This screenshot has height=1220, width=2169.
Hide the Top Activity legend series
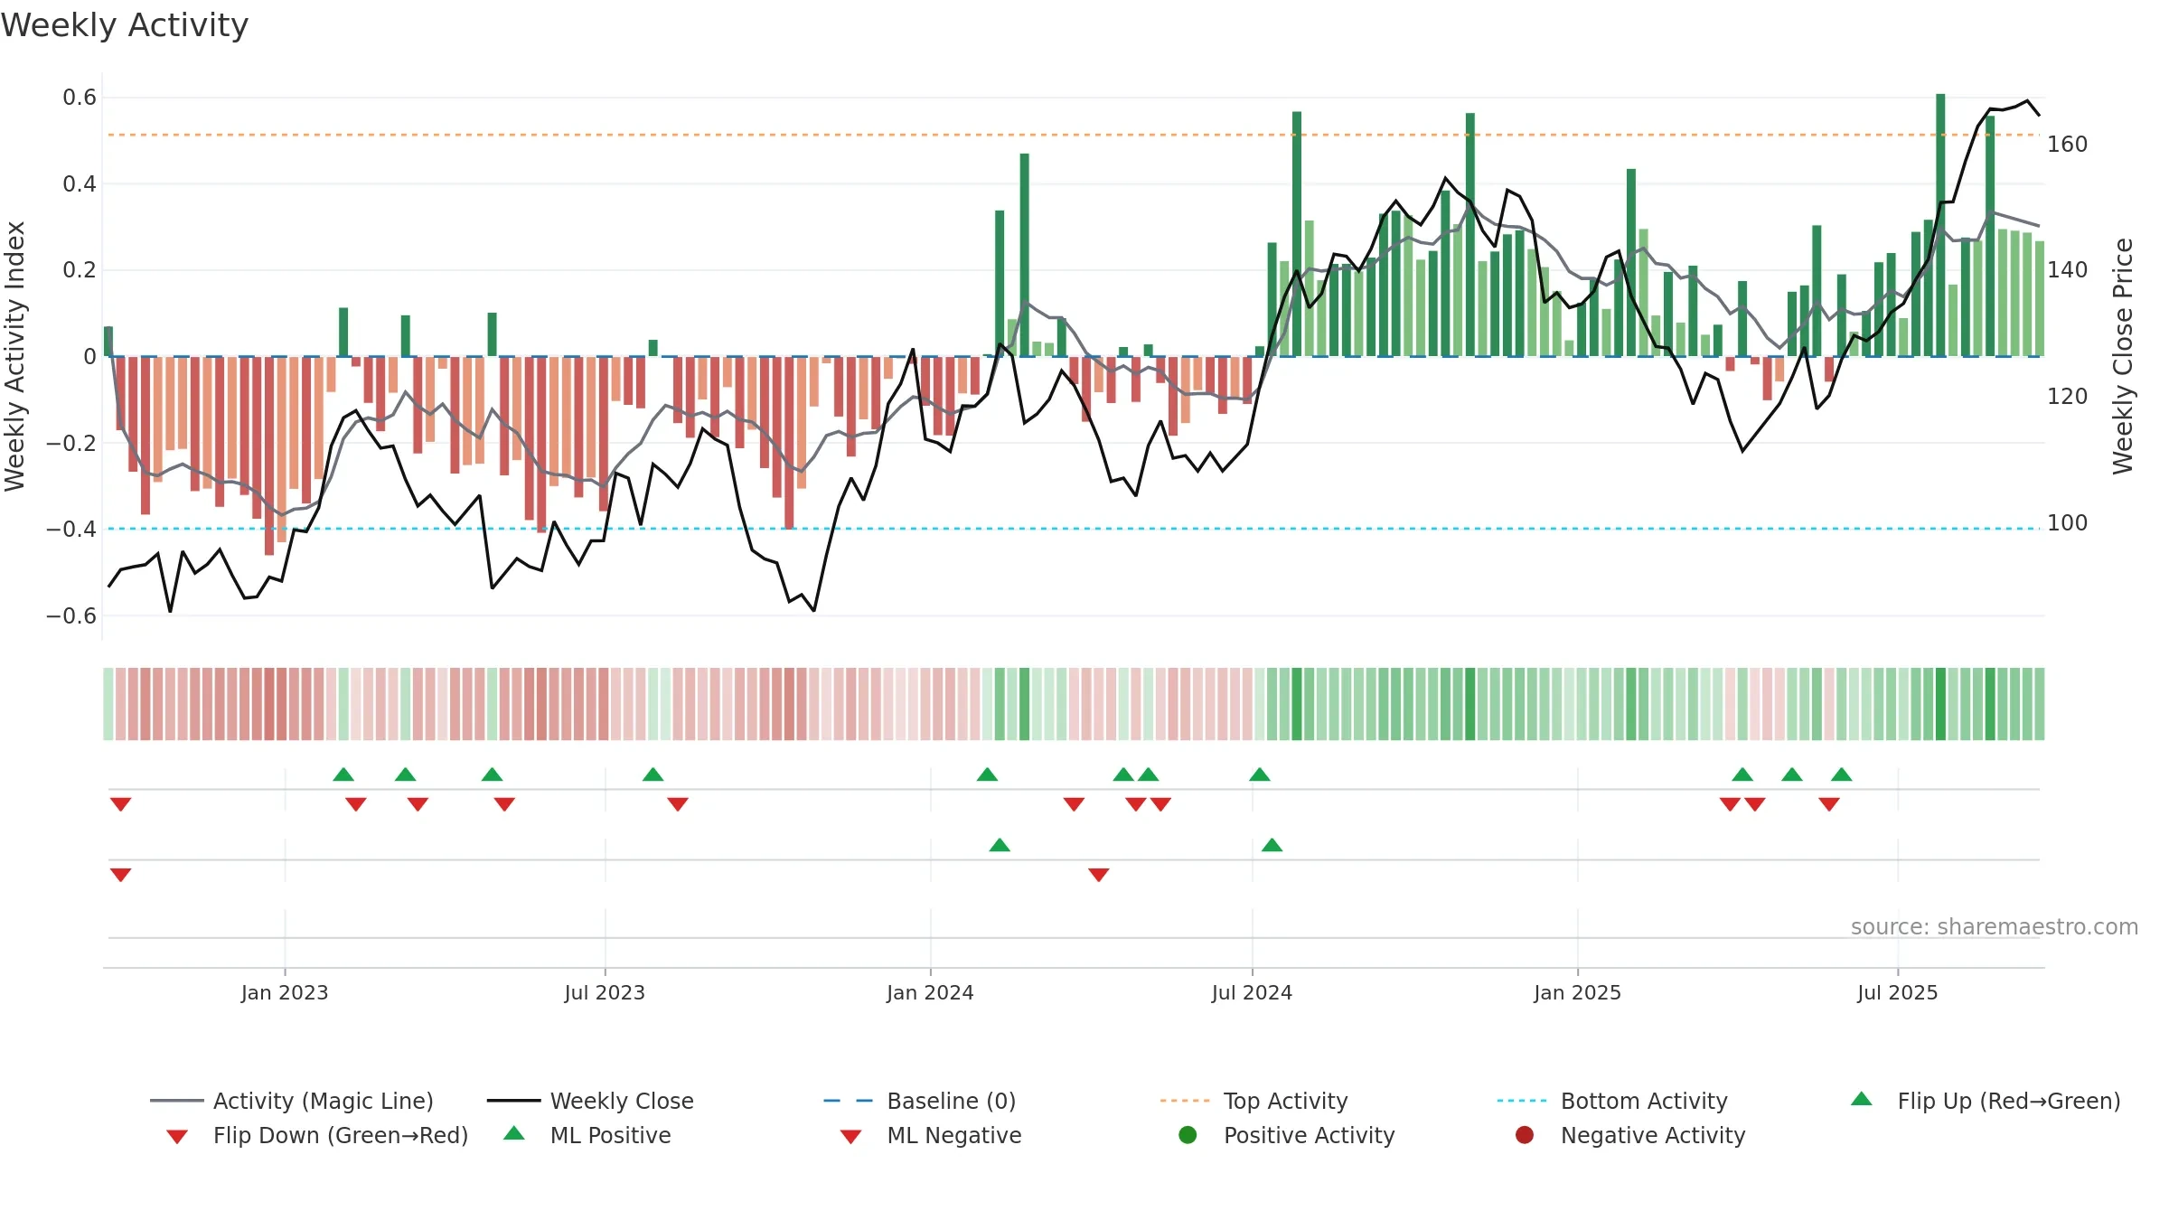1254,1101
